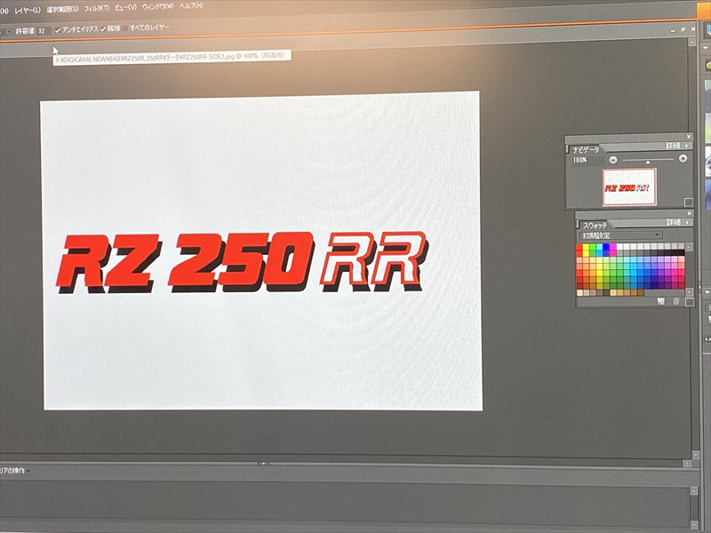
Task: Pick the magenta swatch in top row
Action: click(612, 247)
